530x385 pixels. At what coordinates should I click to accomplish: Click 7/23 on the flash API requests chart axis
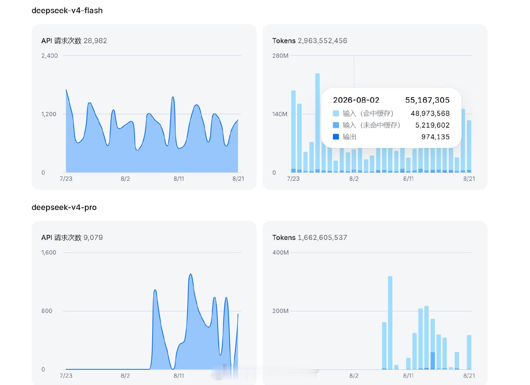pos(66,179)
